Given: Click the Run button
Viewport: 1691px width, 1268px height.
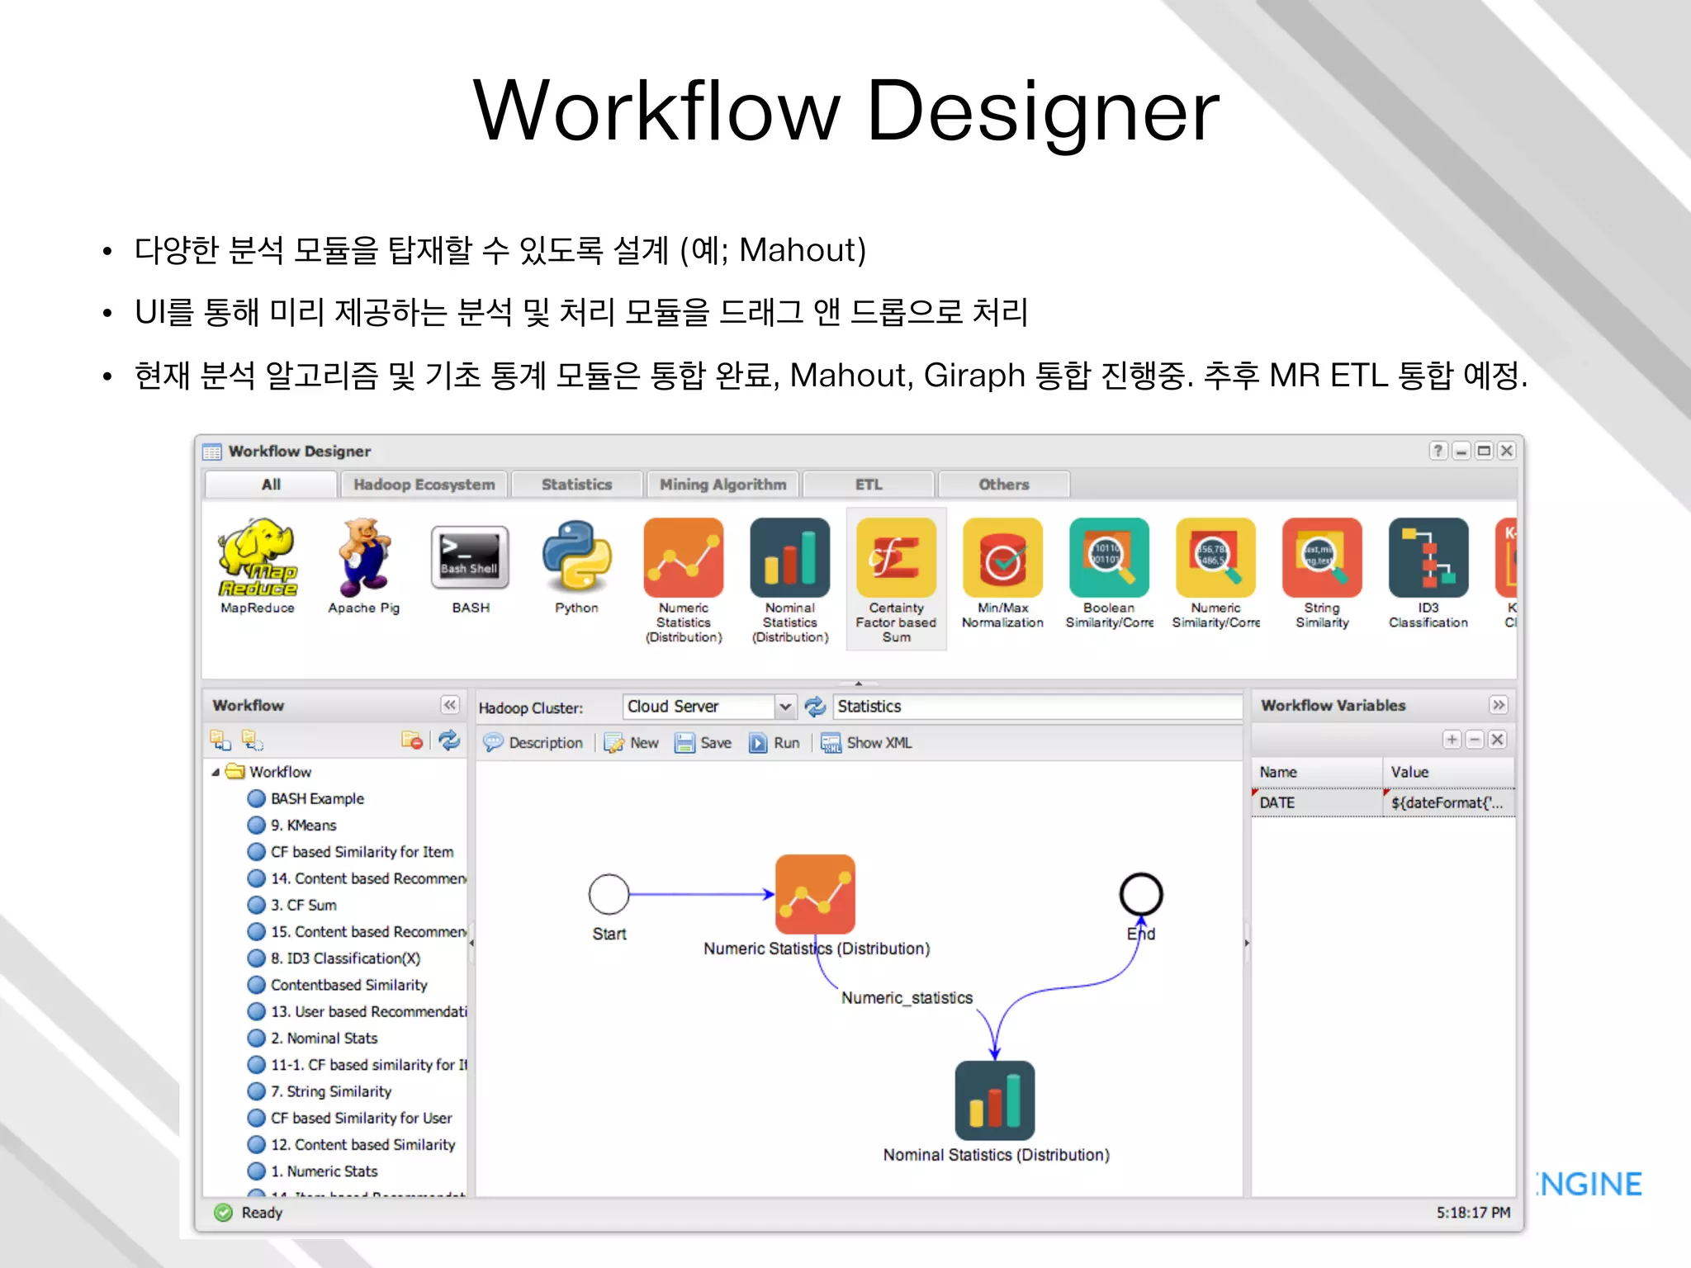Looking at the screenshot, I should tap(774, 743).
